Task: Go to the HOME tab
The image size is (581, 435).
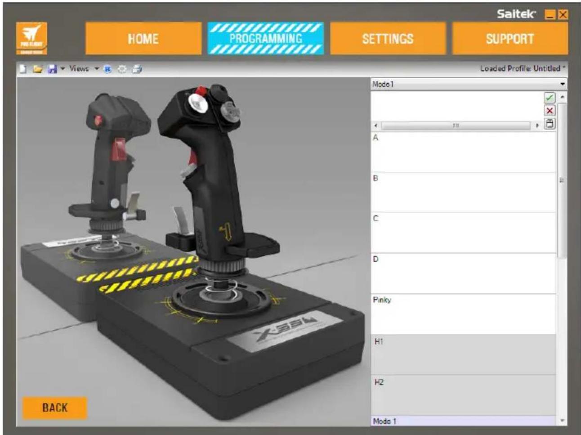Action: tap(143, 39)
